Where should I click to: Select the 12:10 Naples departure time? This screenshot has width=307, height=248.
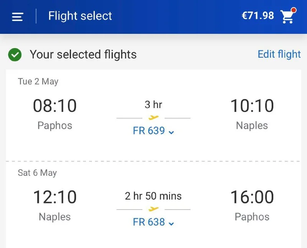[x=55, y=197]
